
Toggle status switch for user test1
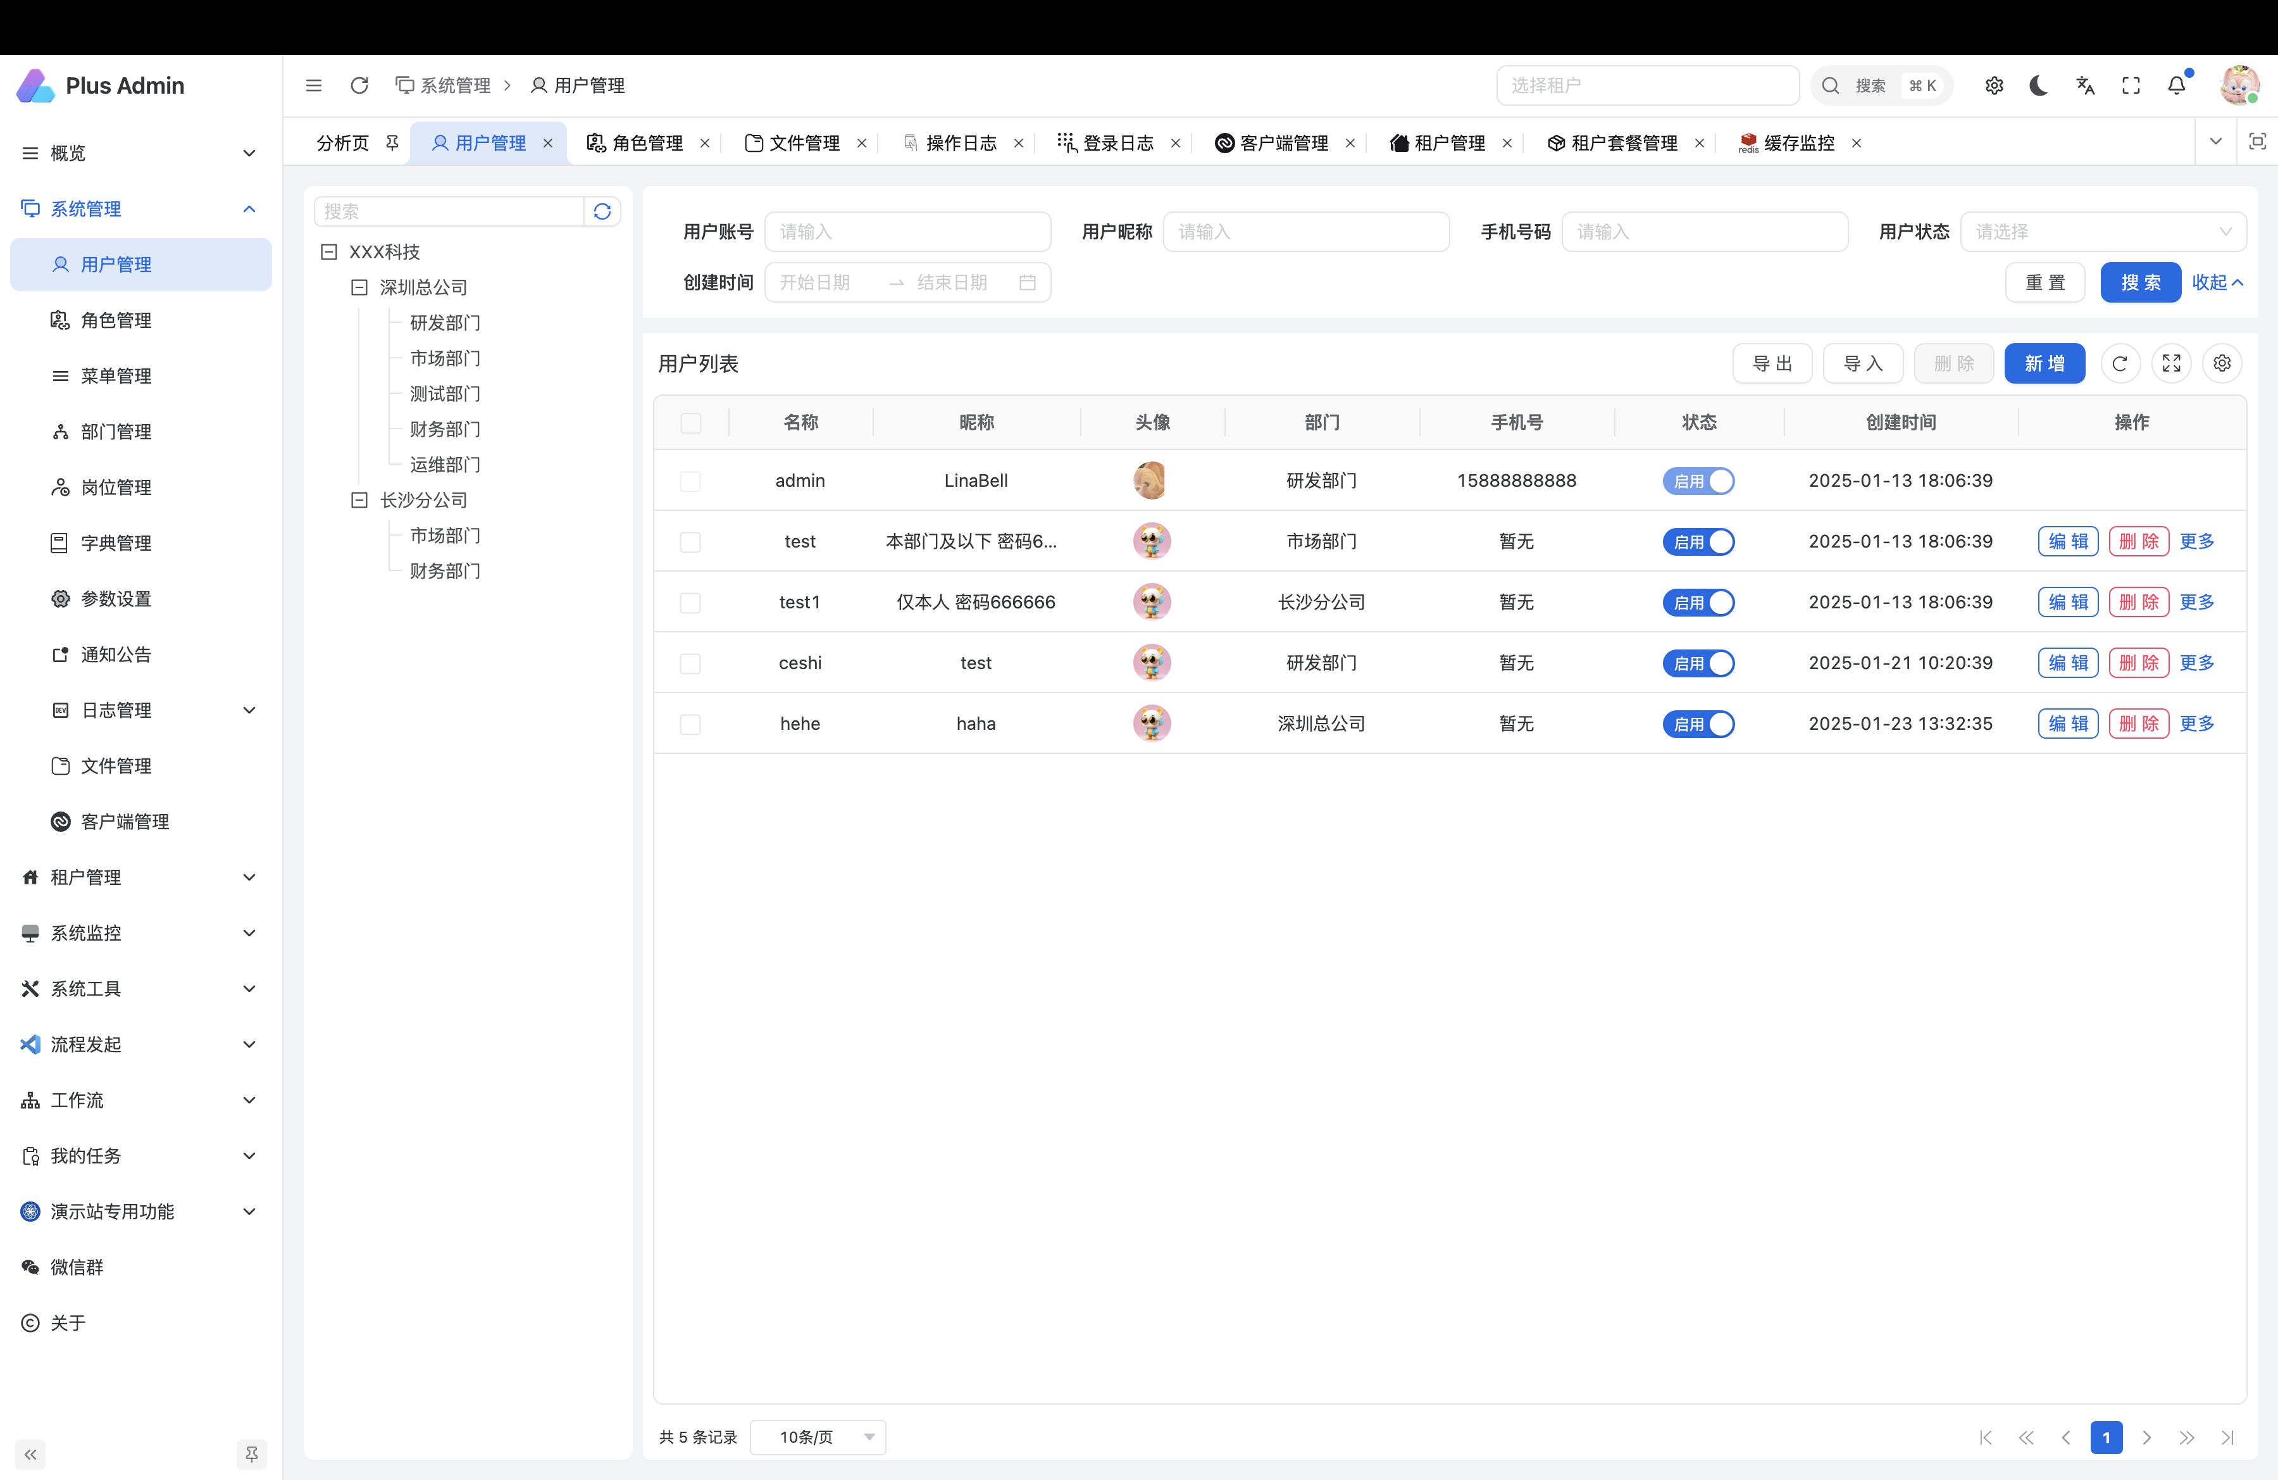1698,603
